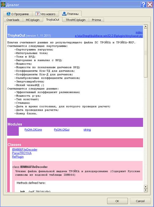
Task: Click the '-Выгорание в каналах с ВРД;' line
Action: tap(38, 60)
